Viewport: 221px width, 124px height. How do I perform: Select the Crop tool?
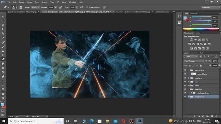pos(3,33)
